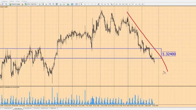This screenshot has height=110, width=196.
Task: Switch to the H1 timeframe
Action: pos(130,4)
